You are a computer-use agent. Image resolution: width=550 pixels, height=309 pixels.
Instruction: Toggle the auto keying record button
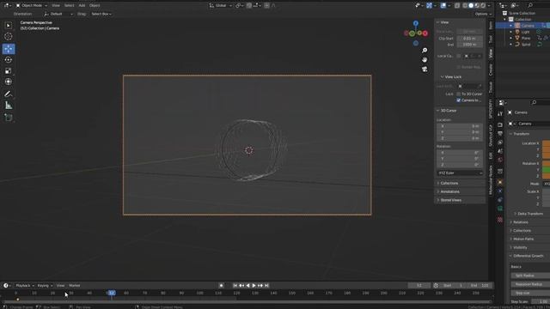221,286
